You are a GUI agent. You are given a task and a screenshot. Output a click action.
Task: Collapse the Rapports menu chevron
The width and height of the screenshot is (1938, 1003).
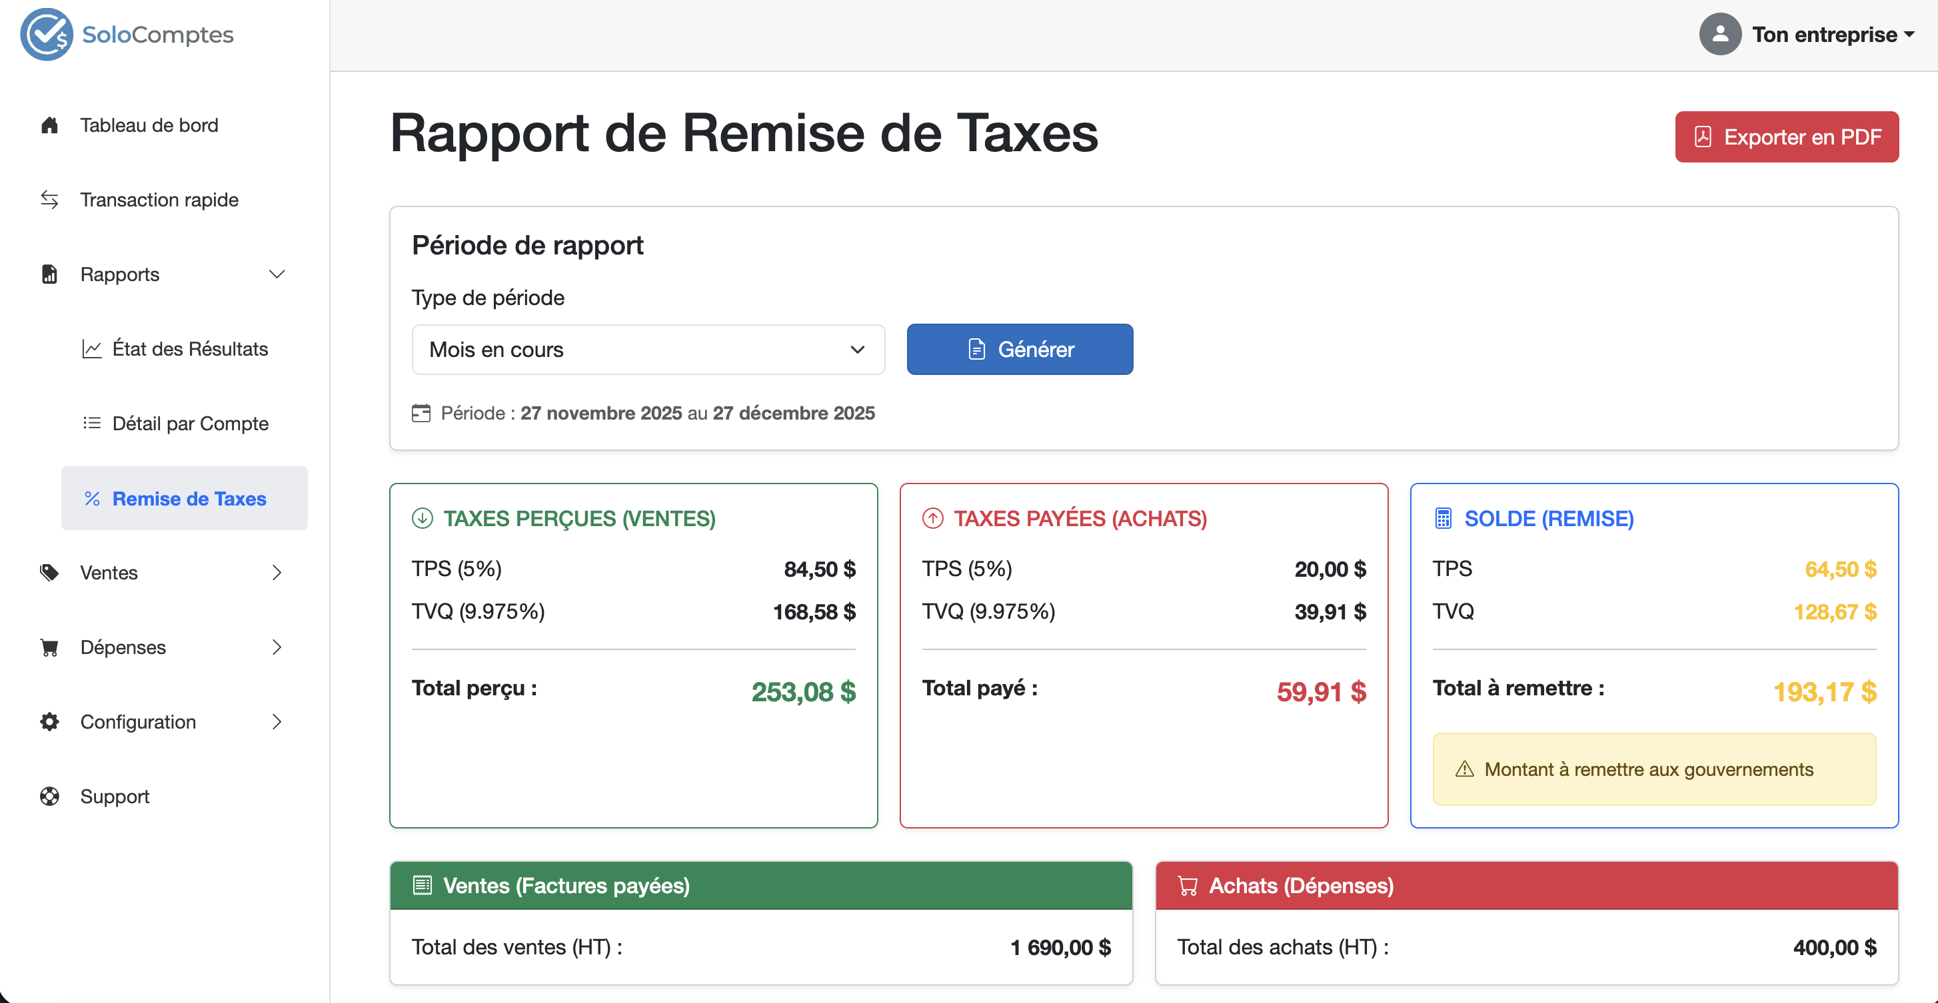[277, 274]
